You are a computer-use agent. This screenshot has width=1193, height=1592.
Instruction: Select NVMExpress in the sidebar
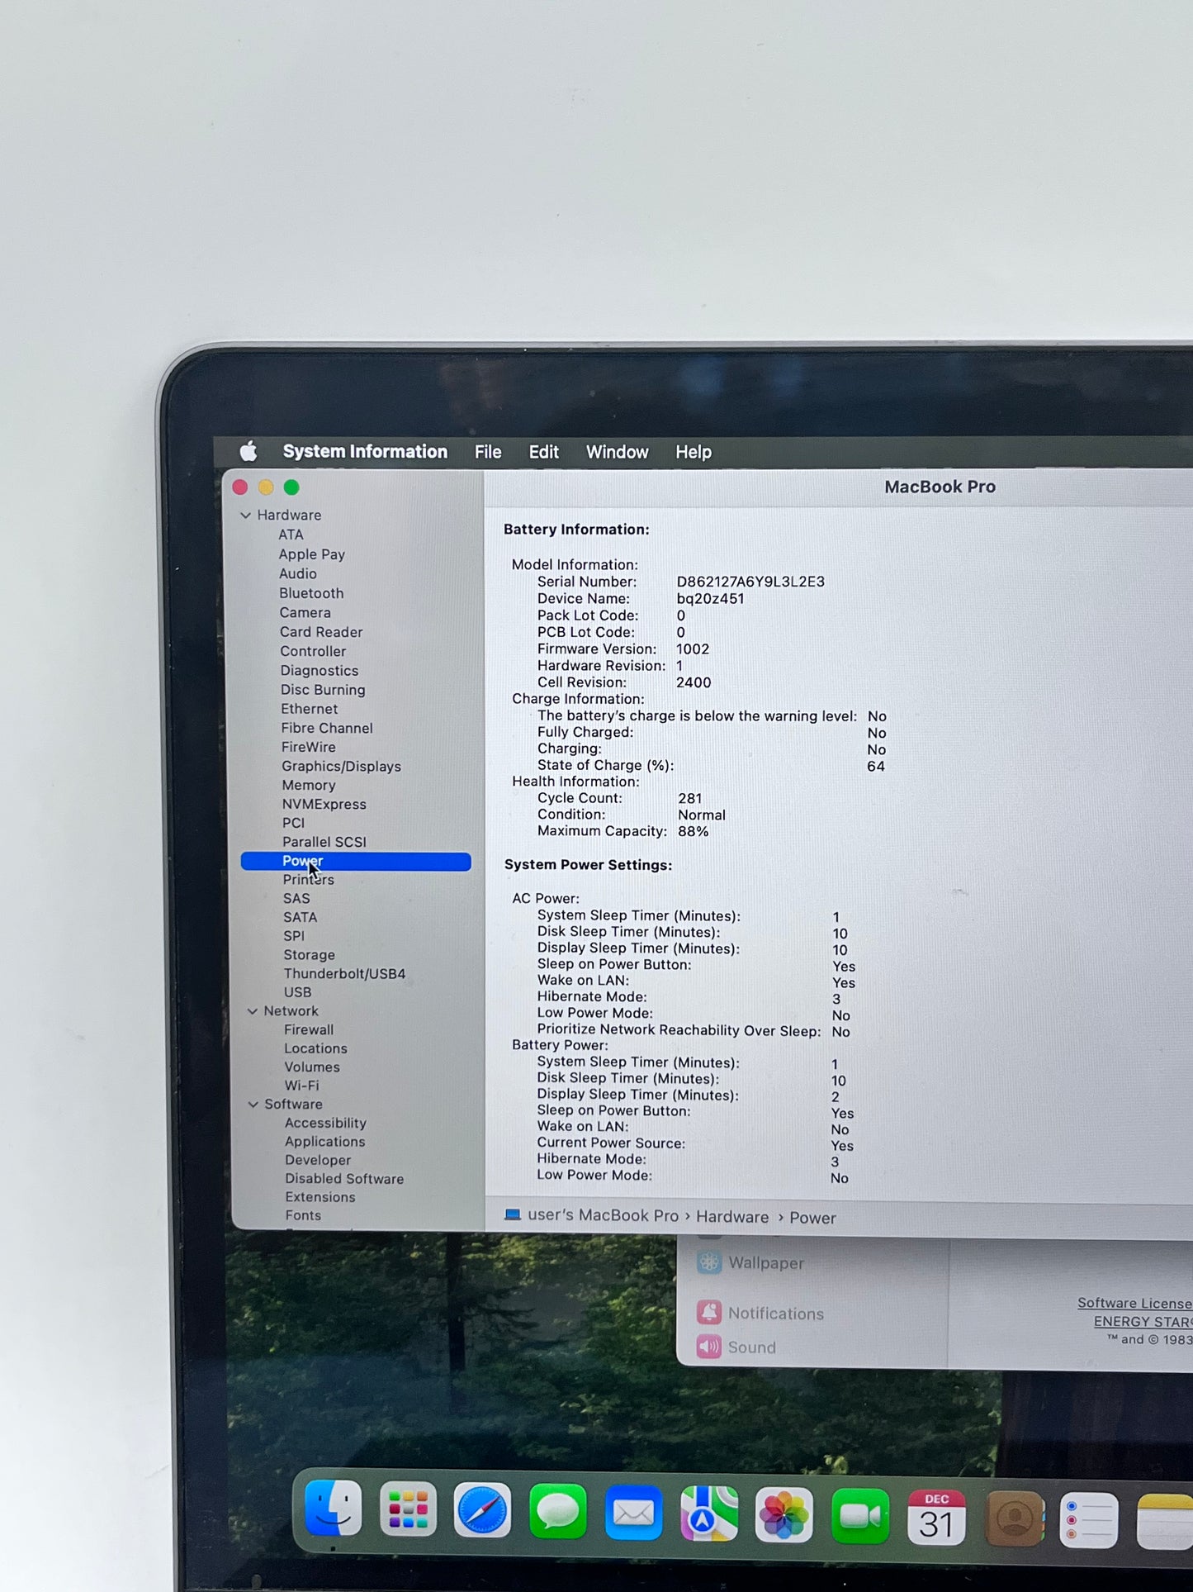(x=324, y=804)
